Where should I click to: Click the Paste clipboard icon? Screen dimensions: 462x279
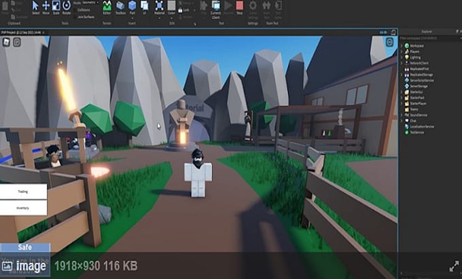5,7
